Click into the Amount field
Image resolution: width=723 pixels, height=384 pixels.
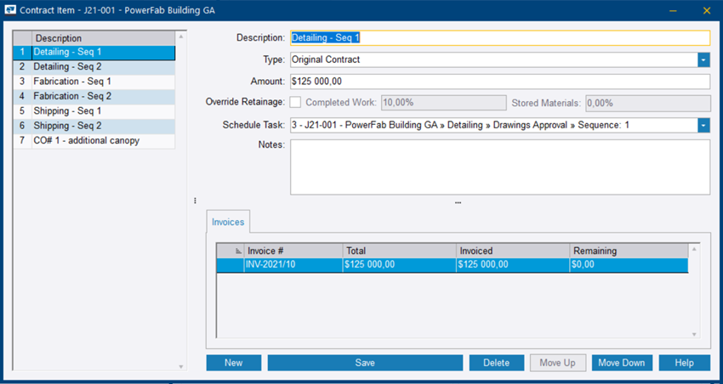(x=499, y=82)
